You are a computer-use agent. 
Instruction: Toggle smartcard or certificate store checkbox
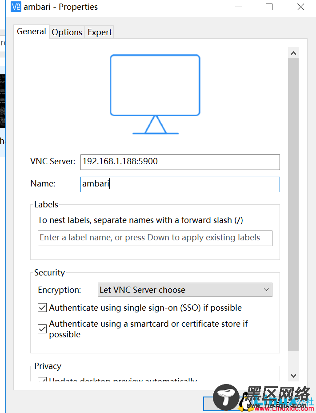click(42, 329)
